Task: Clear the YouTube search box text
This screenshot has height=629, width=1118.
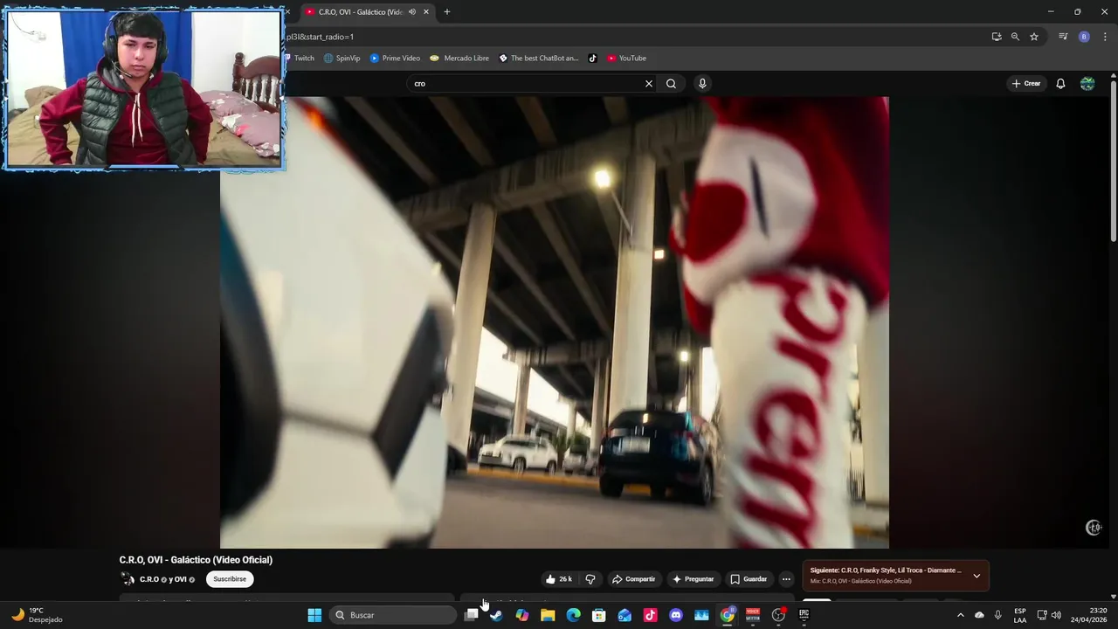Action: [649, 84]
